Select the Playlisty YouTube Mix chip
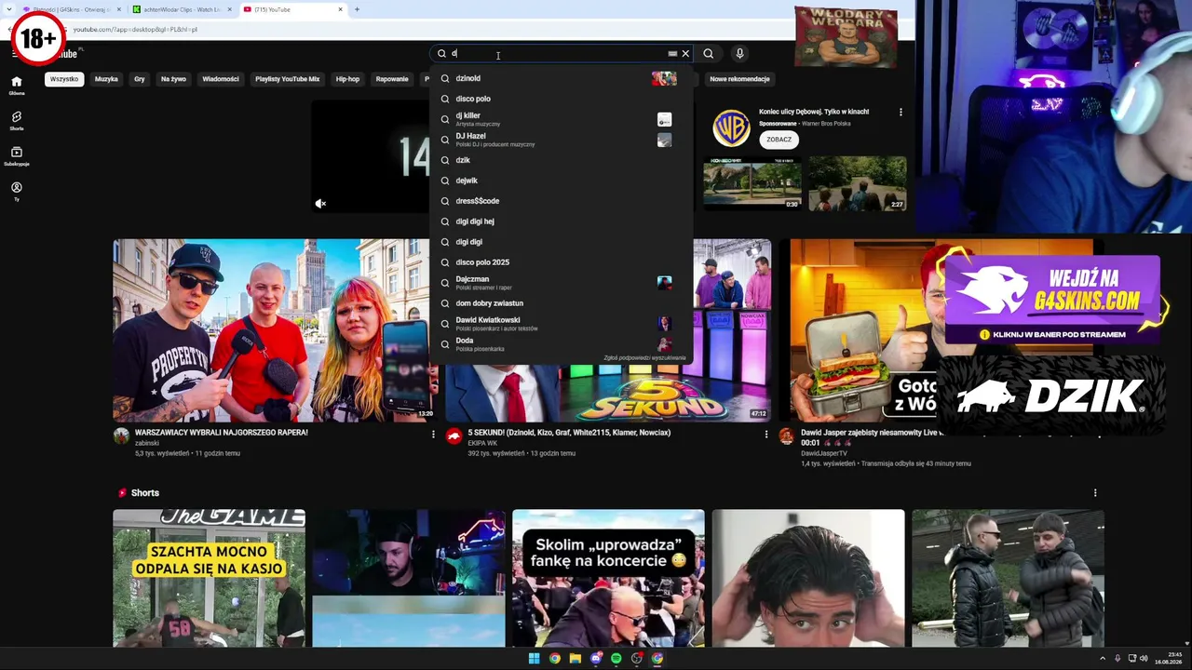 [288, 79]
